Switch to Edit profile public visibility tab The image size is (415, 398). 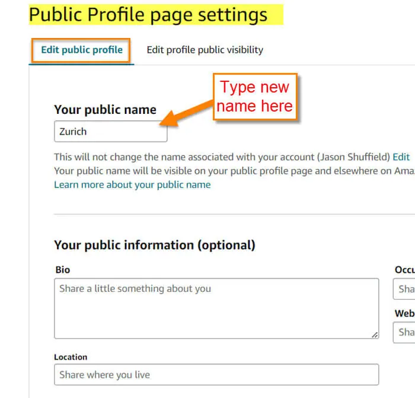click(x=205, y=50)
